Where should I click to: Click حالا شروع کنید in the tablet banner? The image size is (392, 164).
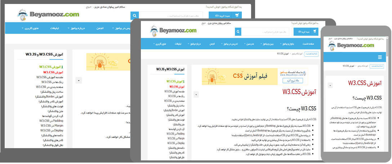point(293,80)
